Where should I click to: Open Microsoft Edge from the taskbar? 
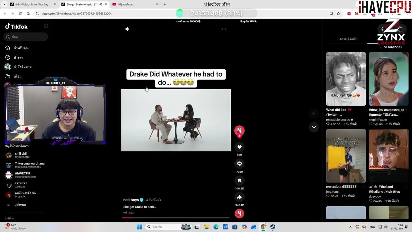(x=216, y=227)
